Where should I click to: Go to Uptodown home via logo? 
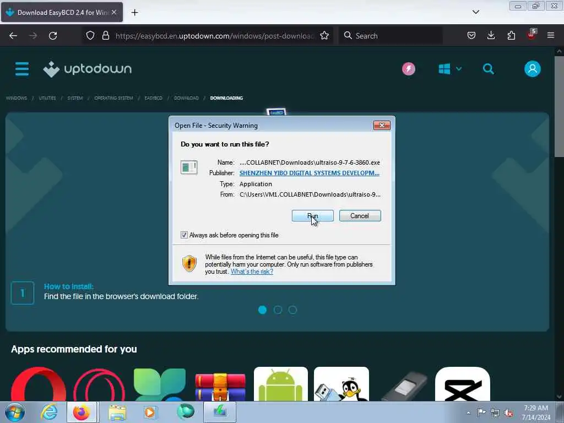(88, 69)
